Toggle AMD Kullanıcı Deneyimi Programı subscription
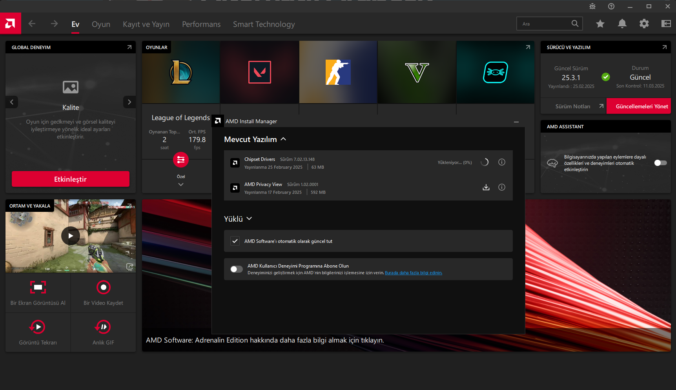 (x=237, y=269)
